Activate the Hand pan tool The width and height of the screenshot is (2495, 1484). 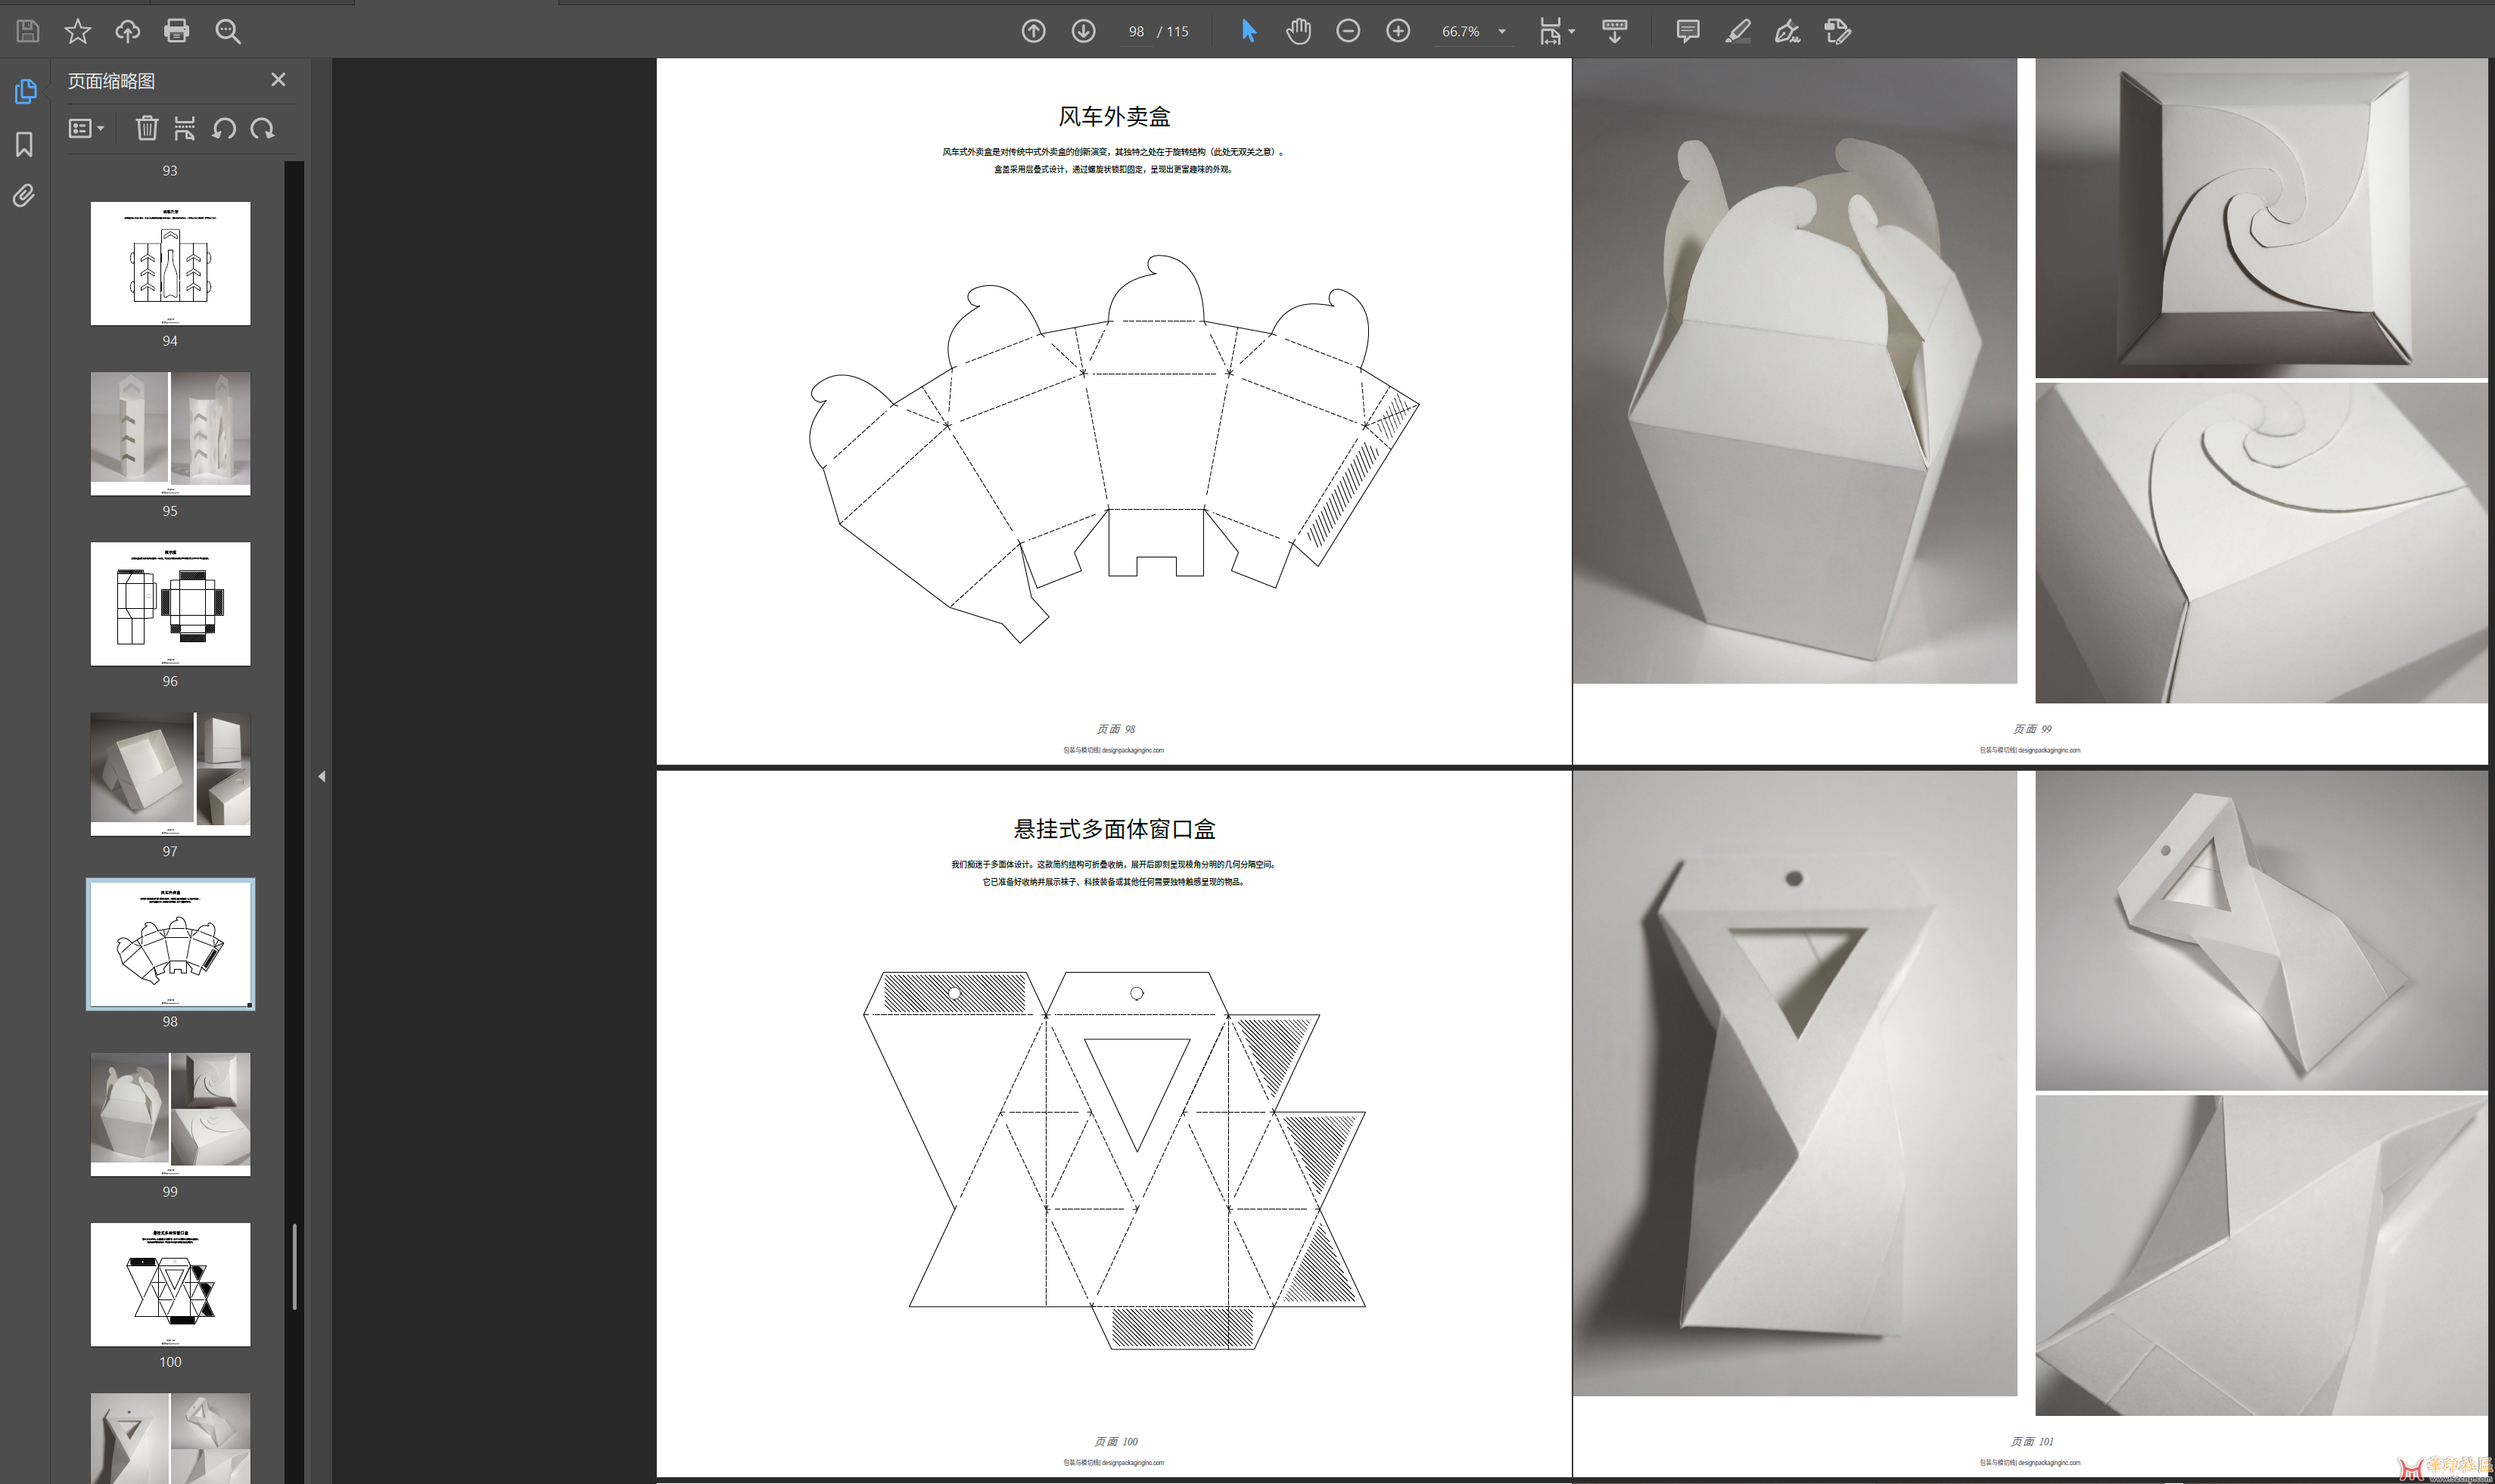1299,31
